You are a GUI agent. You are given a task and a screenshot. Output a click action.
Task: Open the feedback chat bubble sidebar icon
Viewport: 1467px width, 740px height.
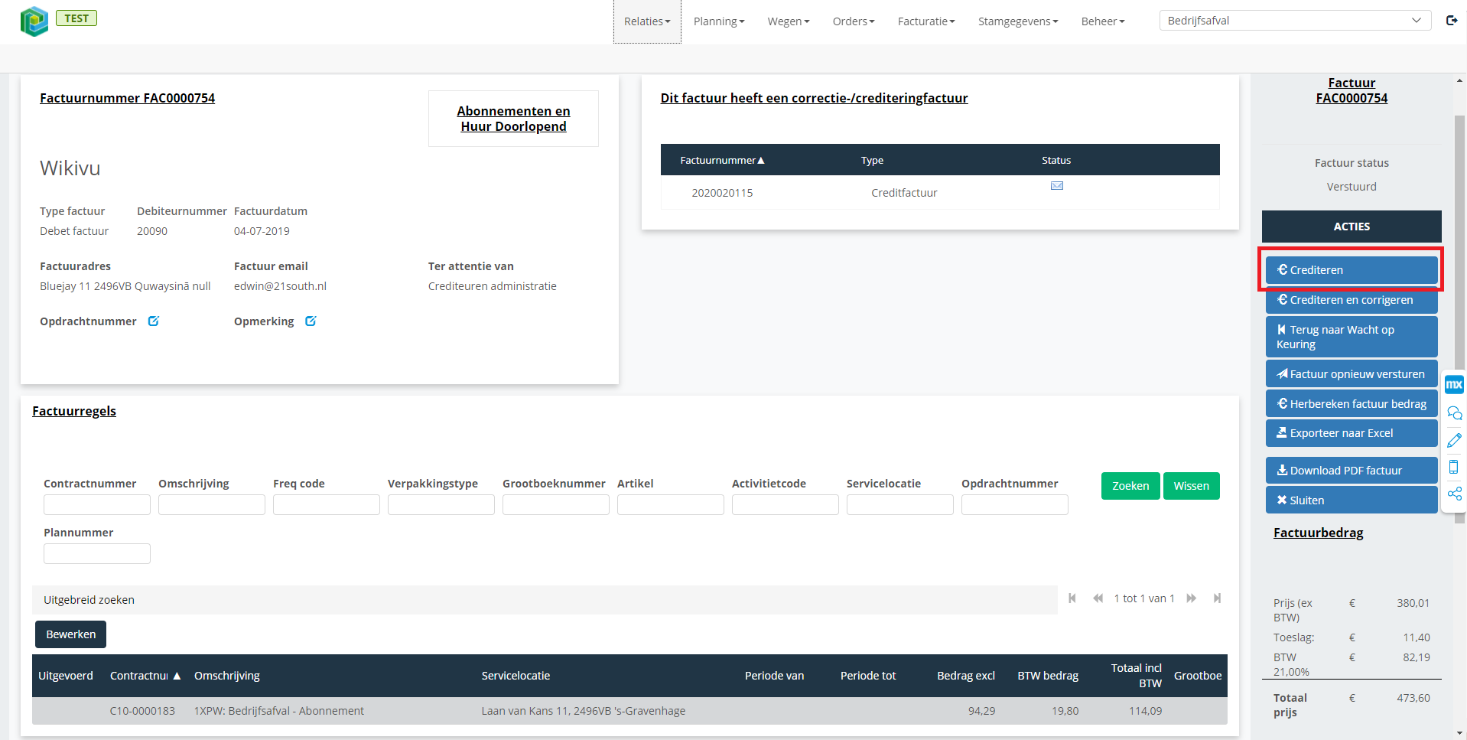coord(1454,413)
